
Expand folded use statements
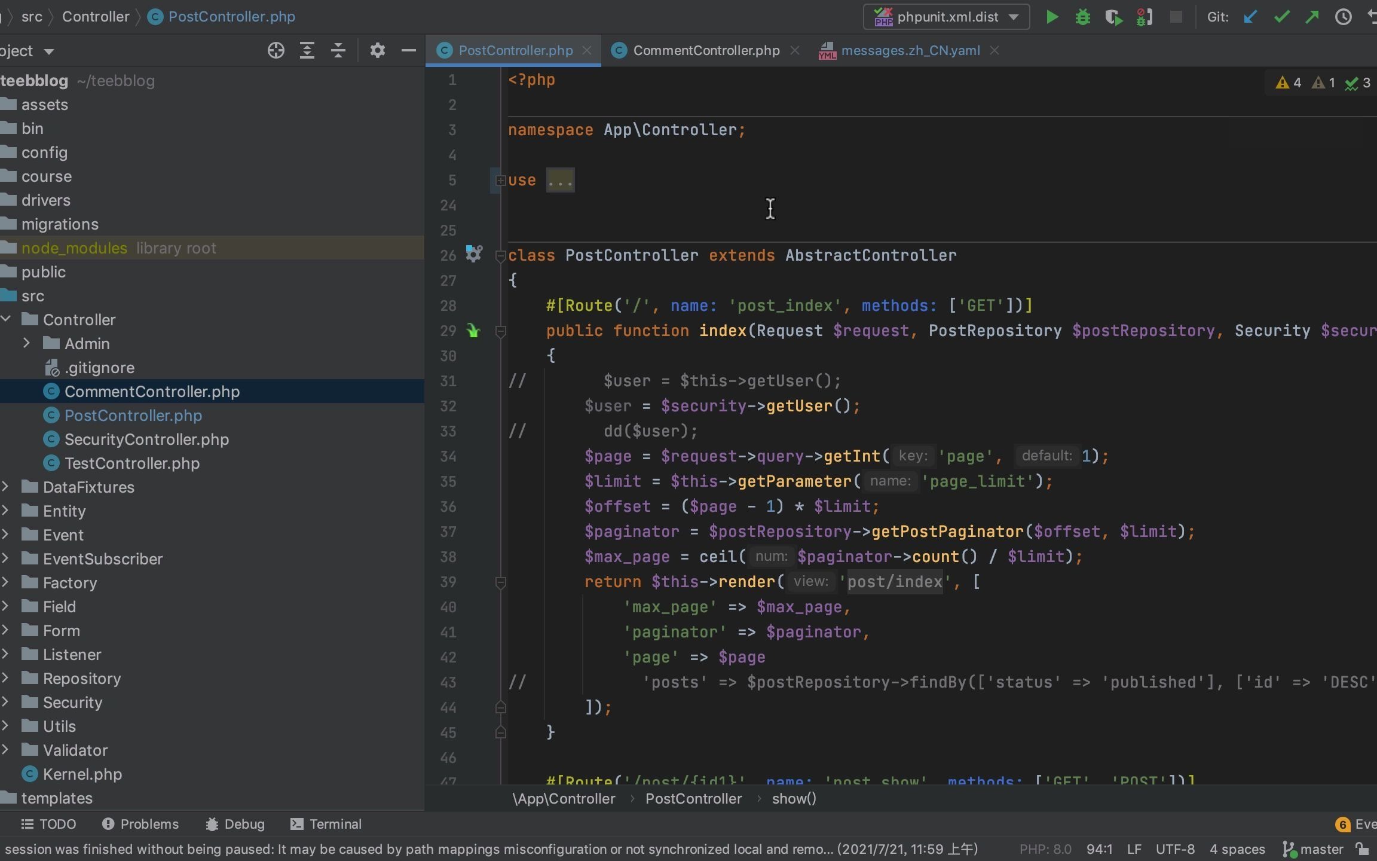coord(500,180)
